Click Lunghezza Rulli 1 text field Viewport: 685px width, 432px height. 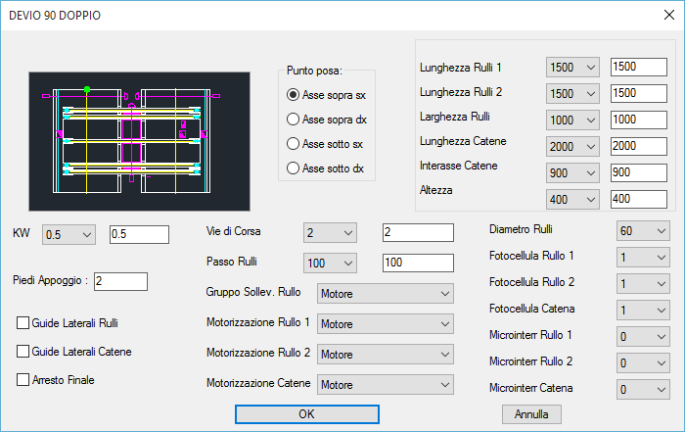[639, 67]
